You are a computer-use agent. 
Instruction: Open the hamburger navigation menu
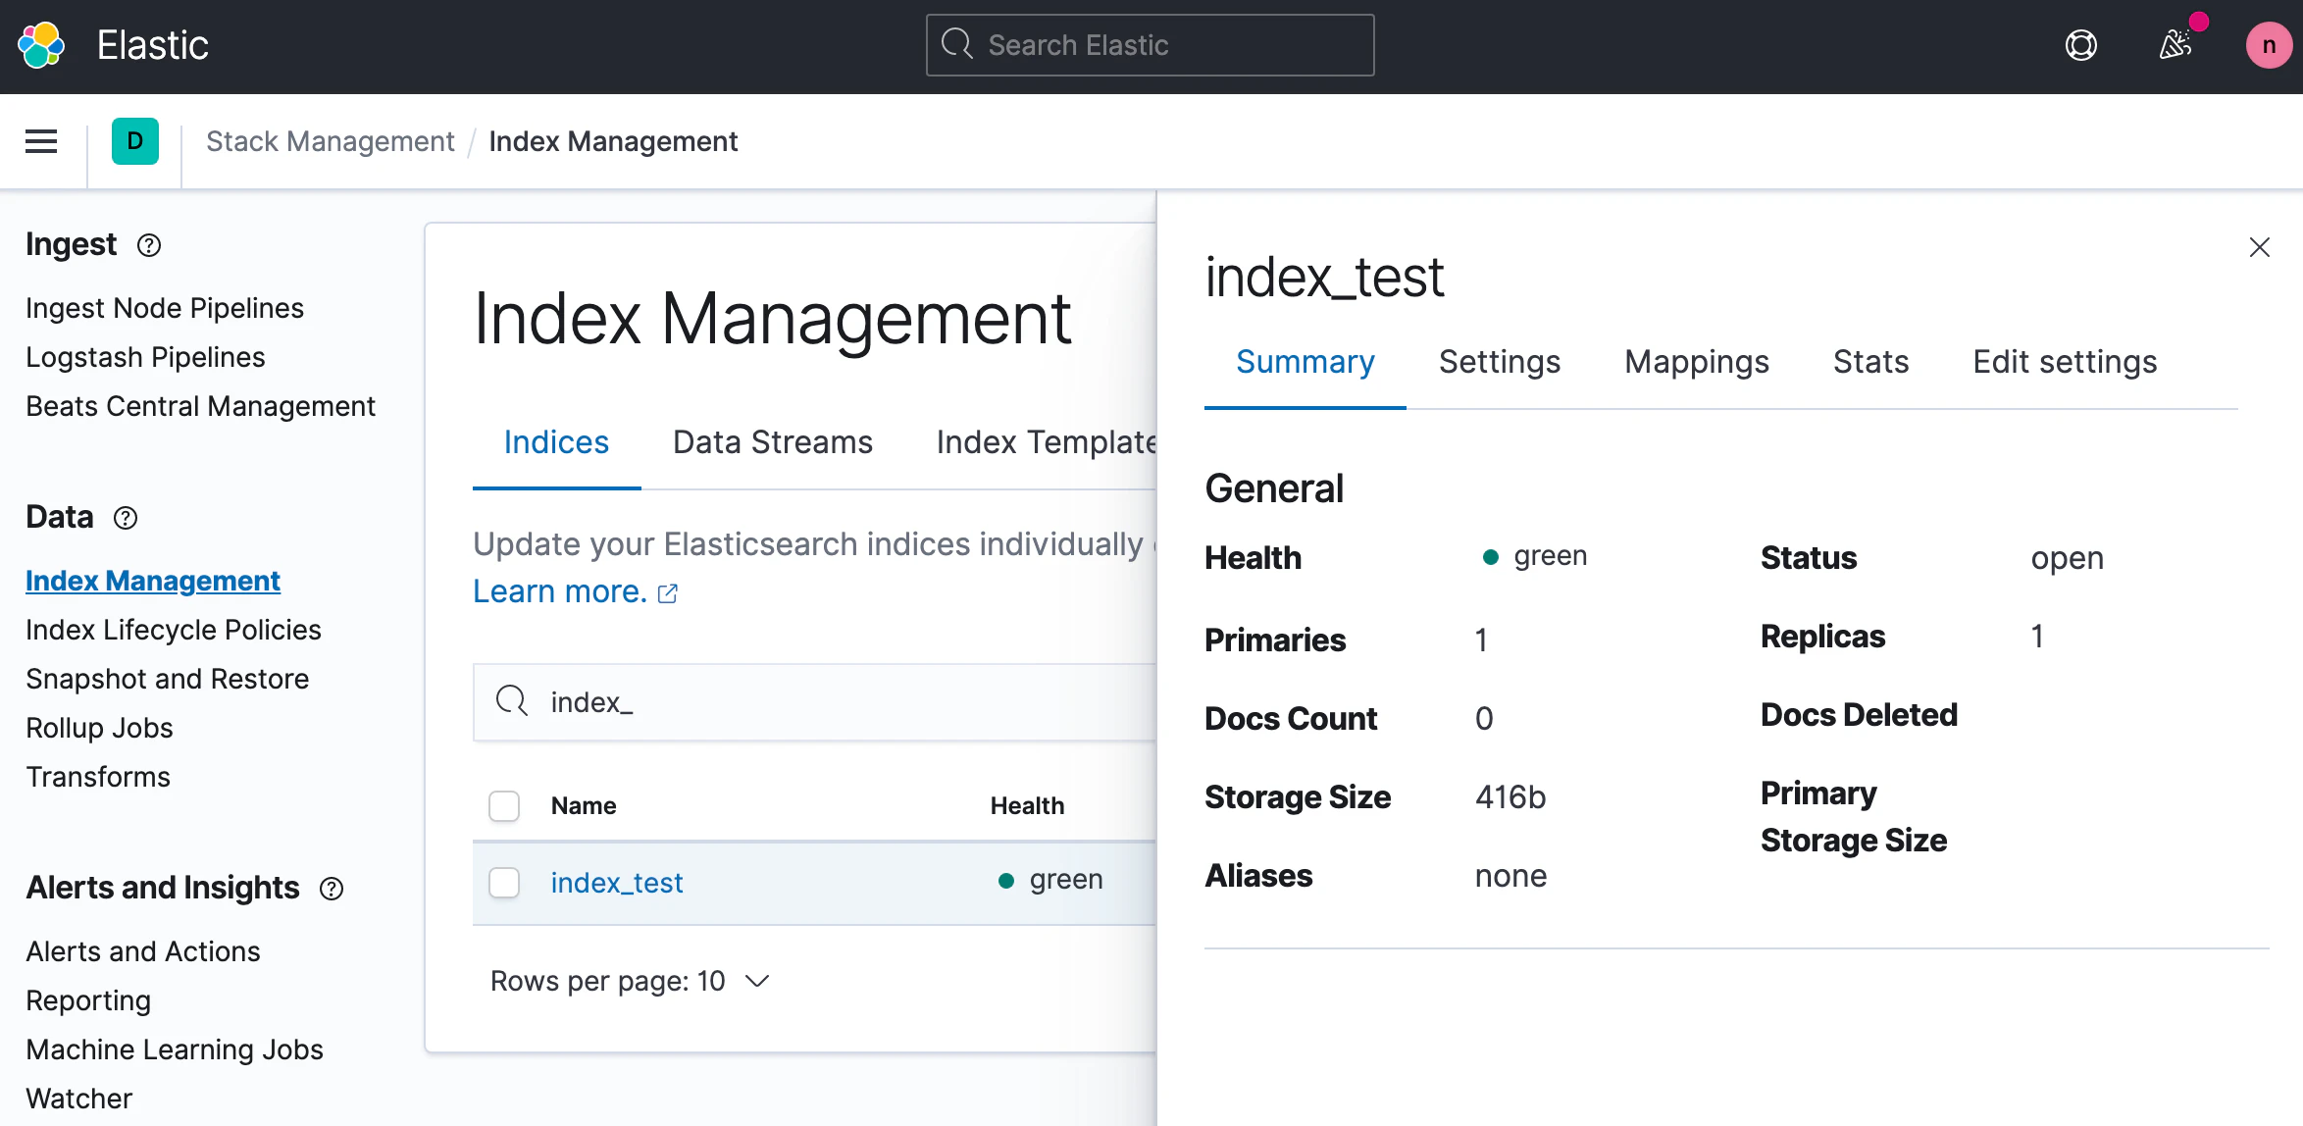pos(41,141)
